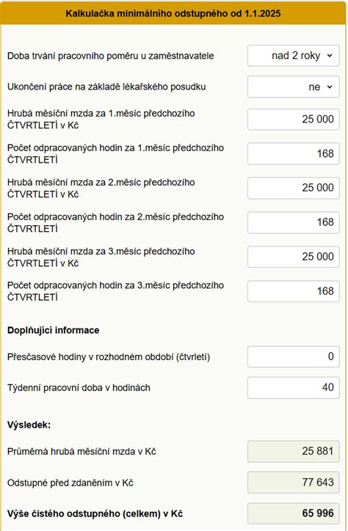Focus the Přesčasové hodiny input field
The height and width of the screenshot is (531, 348).
294,356
